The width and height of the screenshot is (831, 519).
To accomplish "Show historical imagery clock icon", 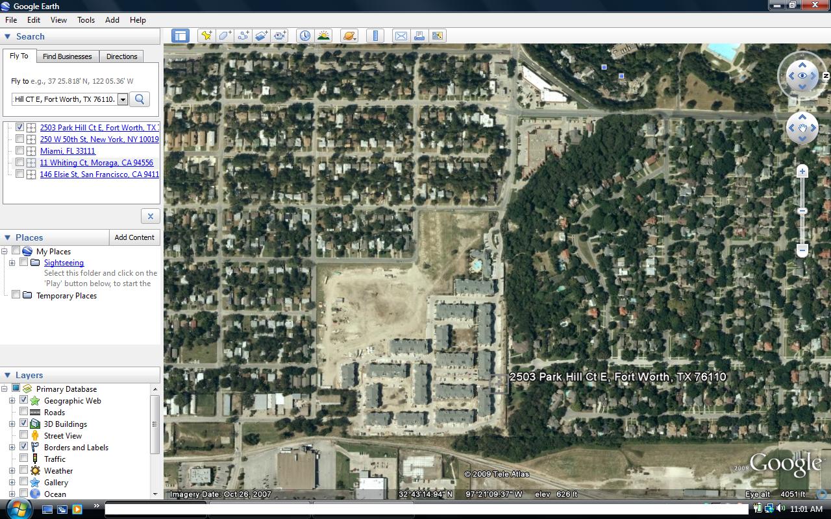I will click(x=305, y=36).
